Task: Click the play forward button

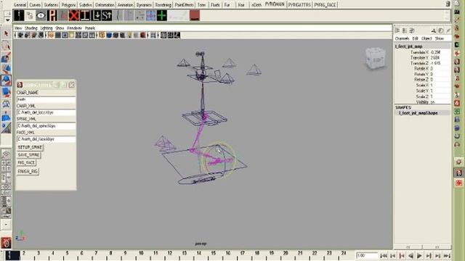Action: (419, 256)
